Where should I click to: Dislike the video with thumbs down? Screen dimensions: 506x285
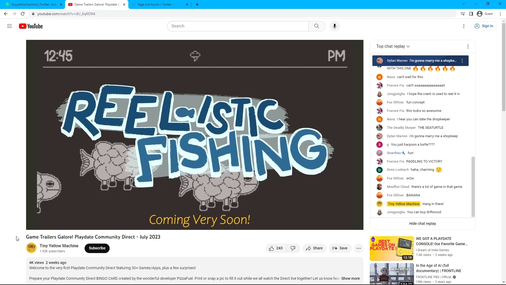tap(293, 248)
